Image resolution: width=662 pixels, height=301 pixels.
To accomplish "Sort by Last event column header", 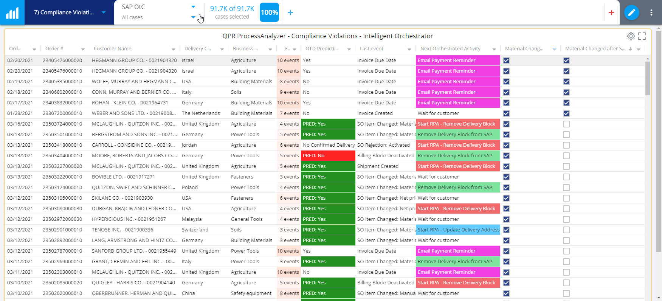I will pos(372,49).
